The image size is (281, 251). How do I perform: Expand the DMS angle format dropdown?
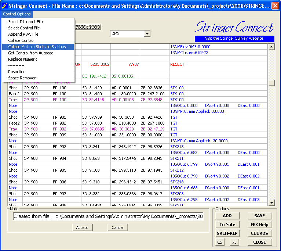147,34
